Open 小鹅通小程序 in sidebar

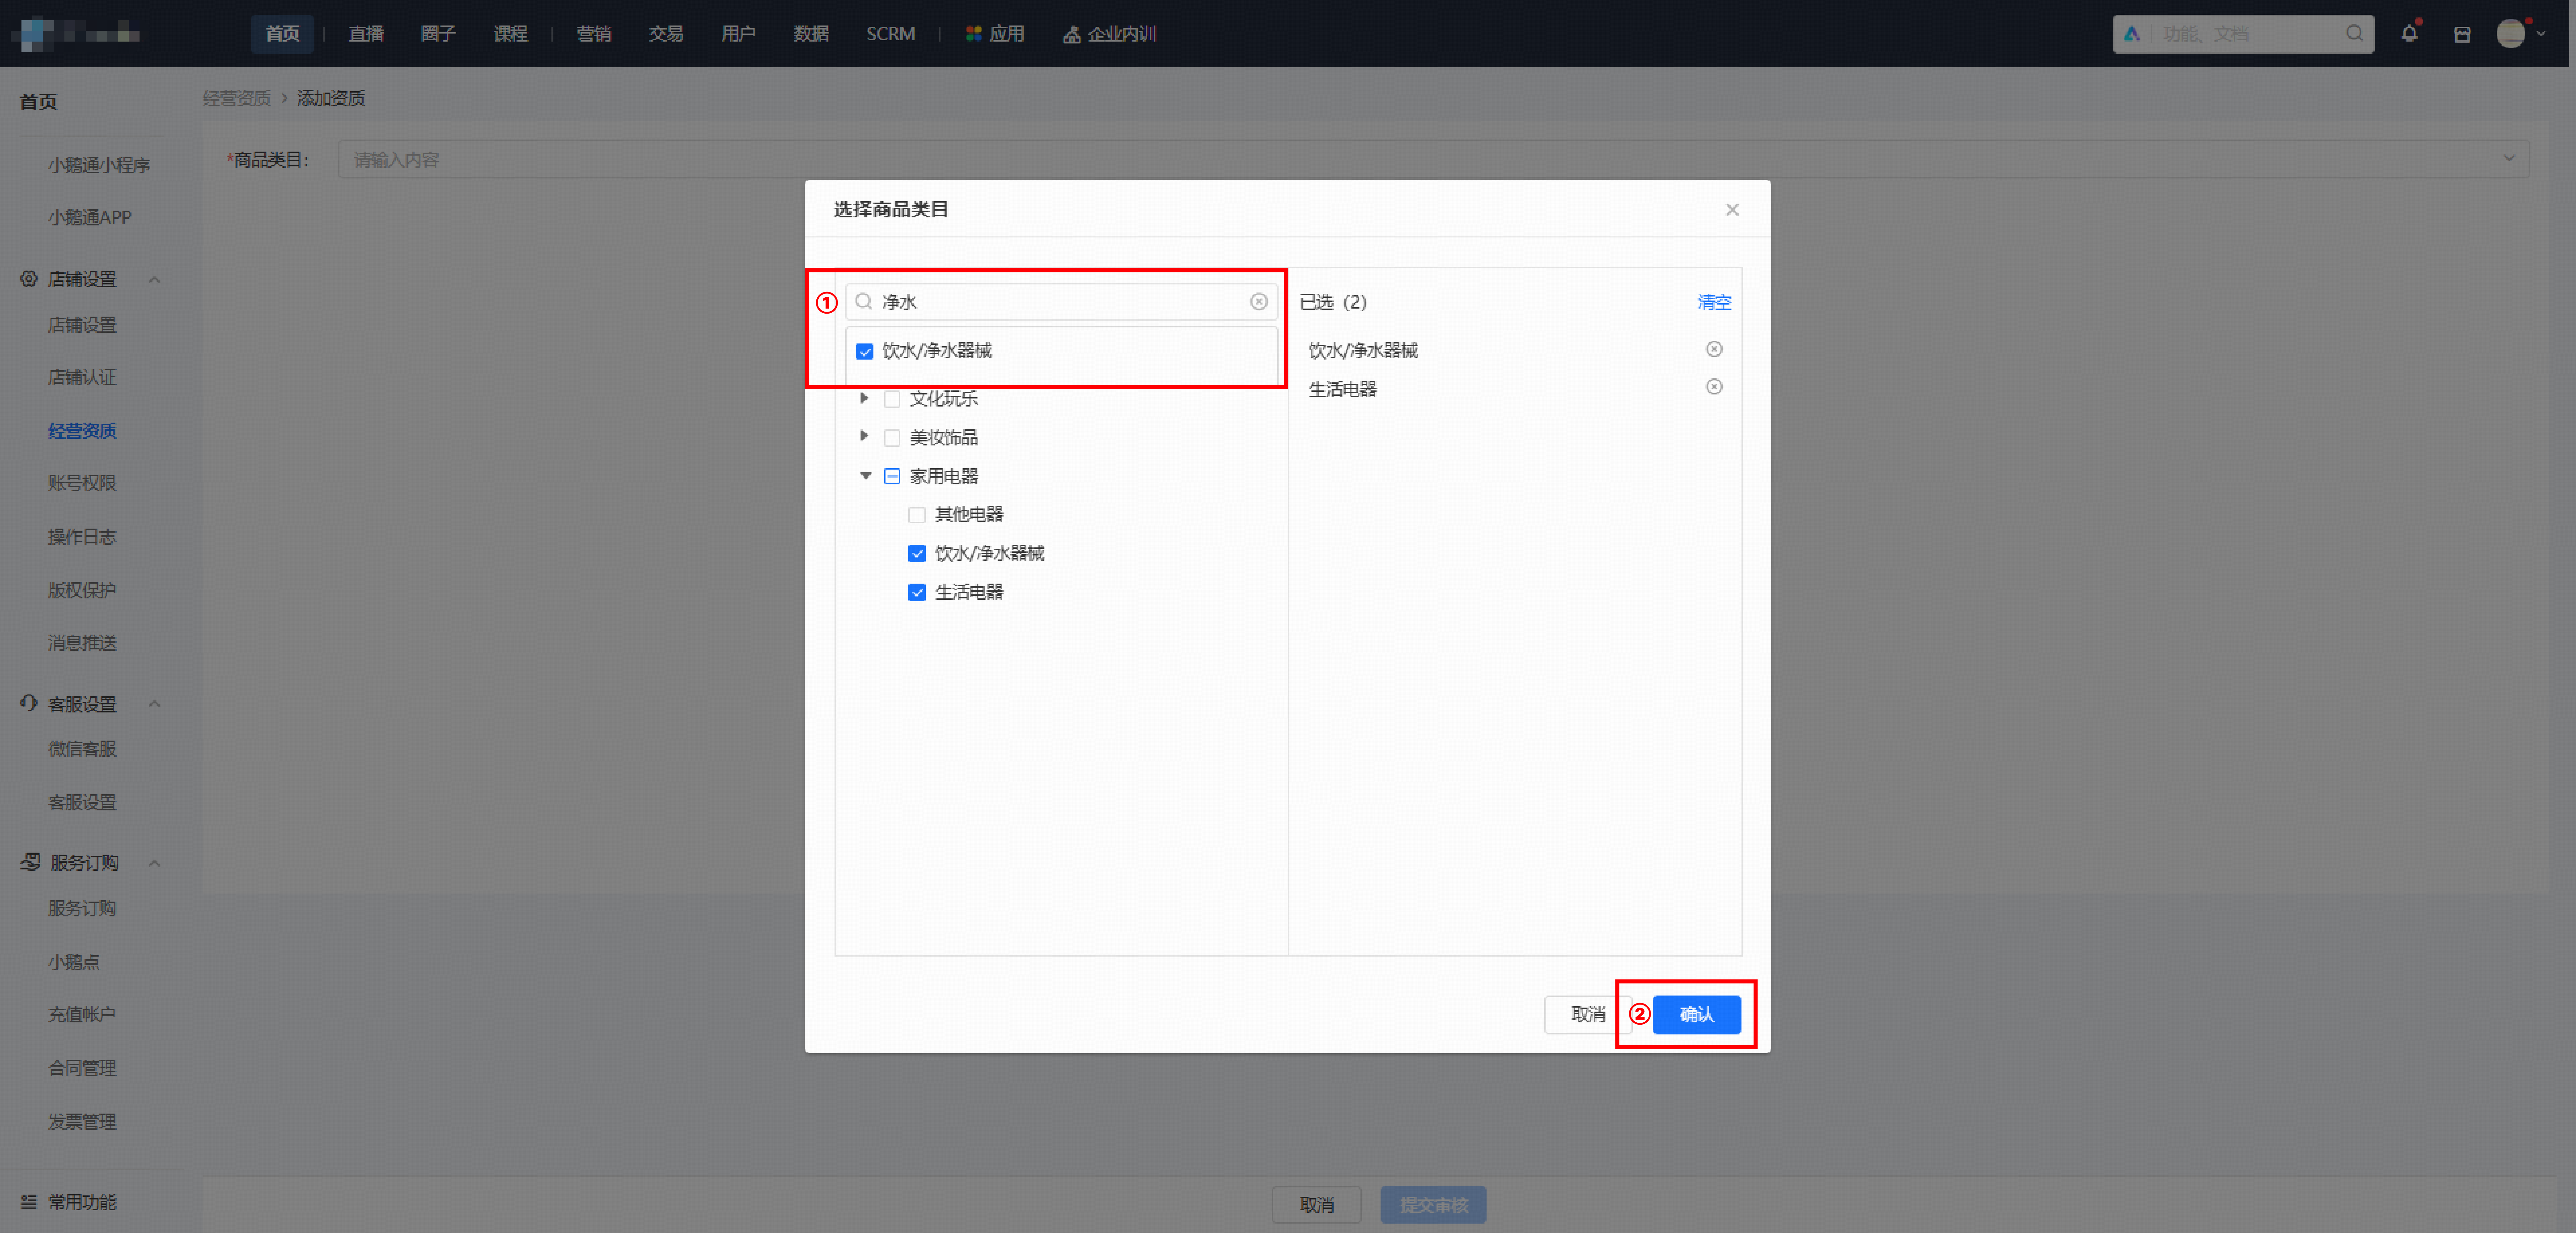coord(99,165)
